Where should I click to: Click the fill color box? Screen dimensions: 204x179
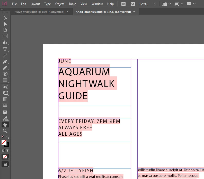pos(4,142)
